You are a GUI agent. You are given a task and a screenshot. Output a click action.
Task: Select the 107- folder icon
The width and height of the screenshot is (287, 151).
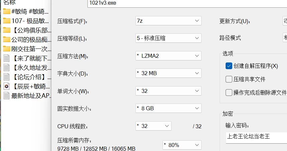point(7,21)
